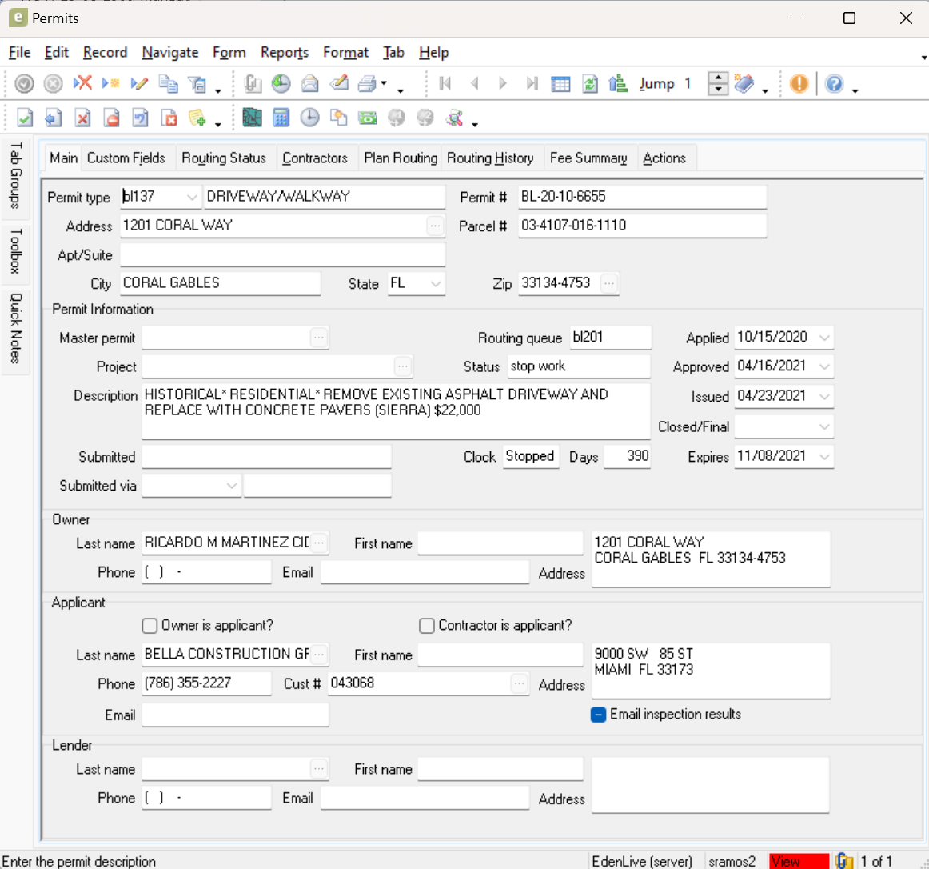
Task: Open help with the blue question mark icon
Action: click(834, 84)
